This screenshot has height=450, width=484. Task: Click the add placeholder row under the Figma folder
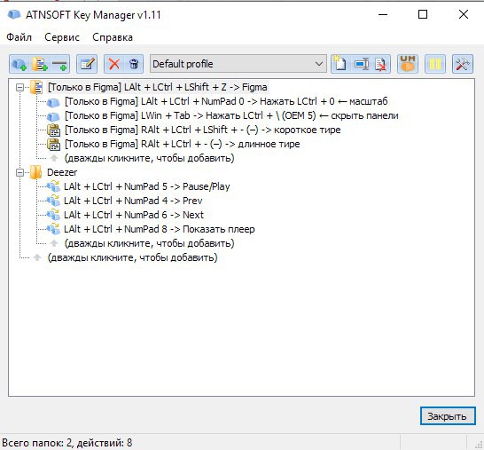coord(150,158)
